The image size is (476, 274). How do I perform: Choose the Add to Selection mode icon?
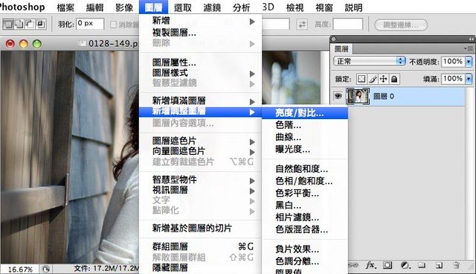[19, 24]
